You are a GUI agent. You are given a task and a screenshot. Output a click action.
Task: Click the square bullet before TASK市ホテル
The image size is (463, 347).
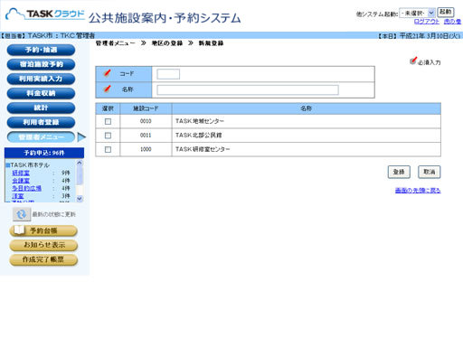tap(8, 165)
